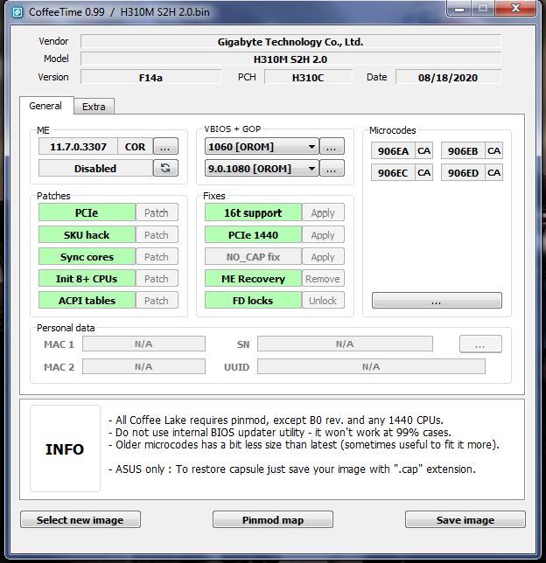Open the Microcodes browse button

point(437,300)
